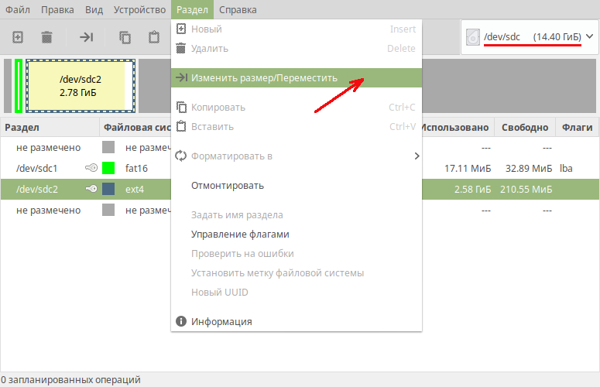Select Отмонтировать in the menu
600x387 pixels.
pos(297,186)
